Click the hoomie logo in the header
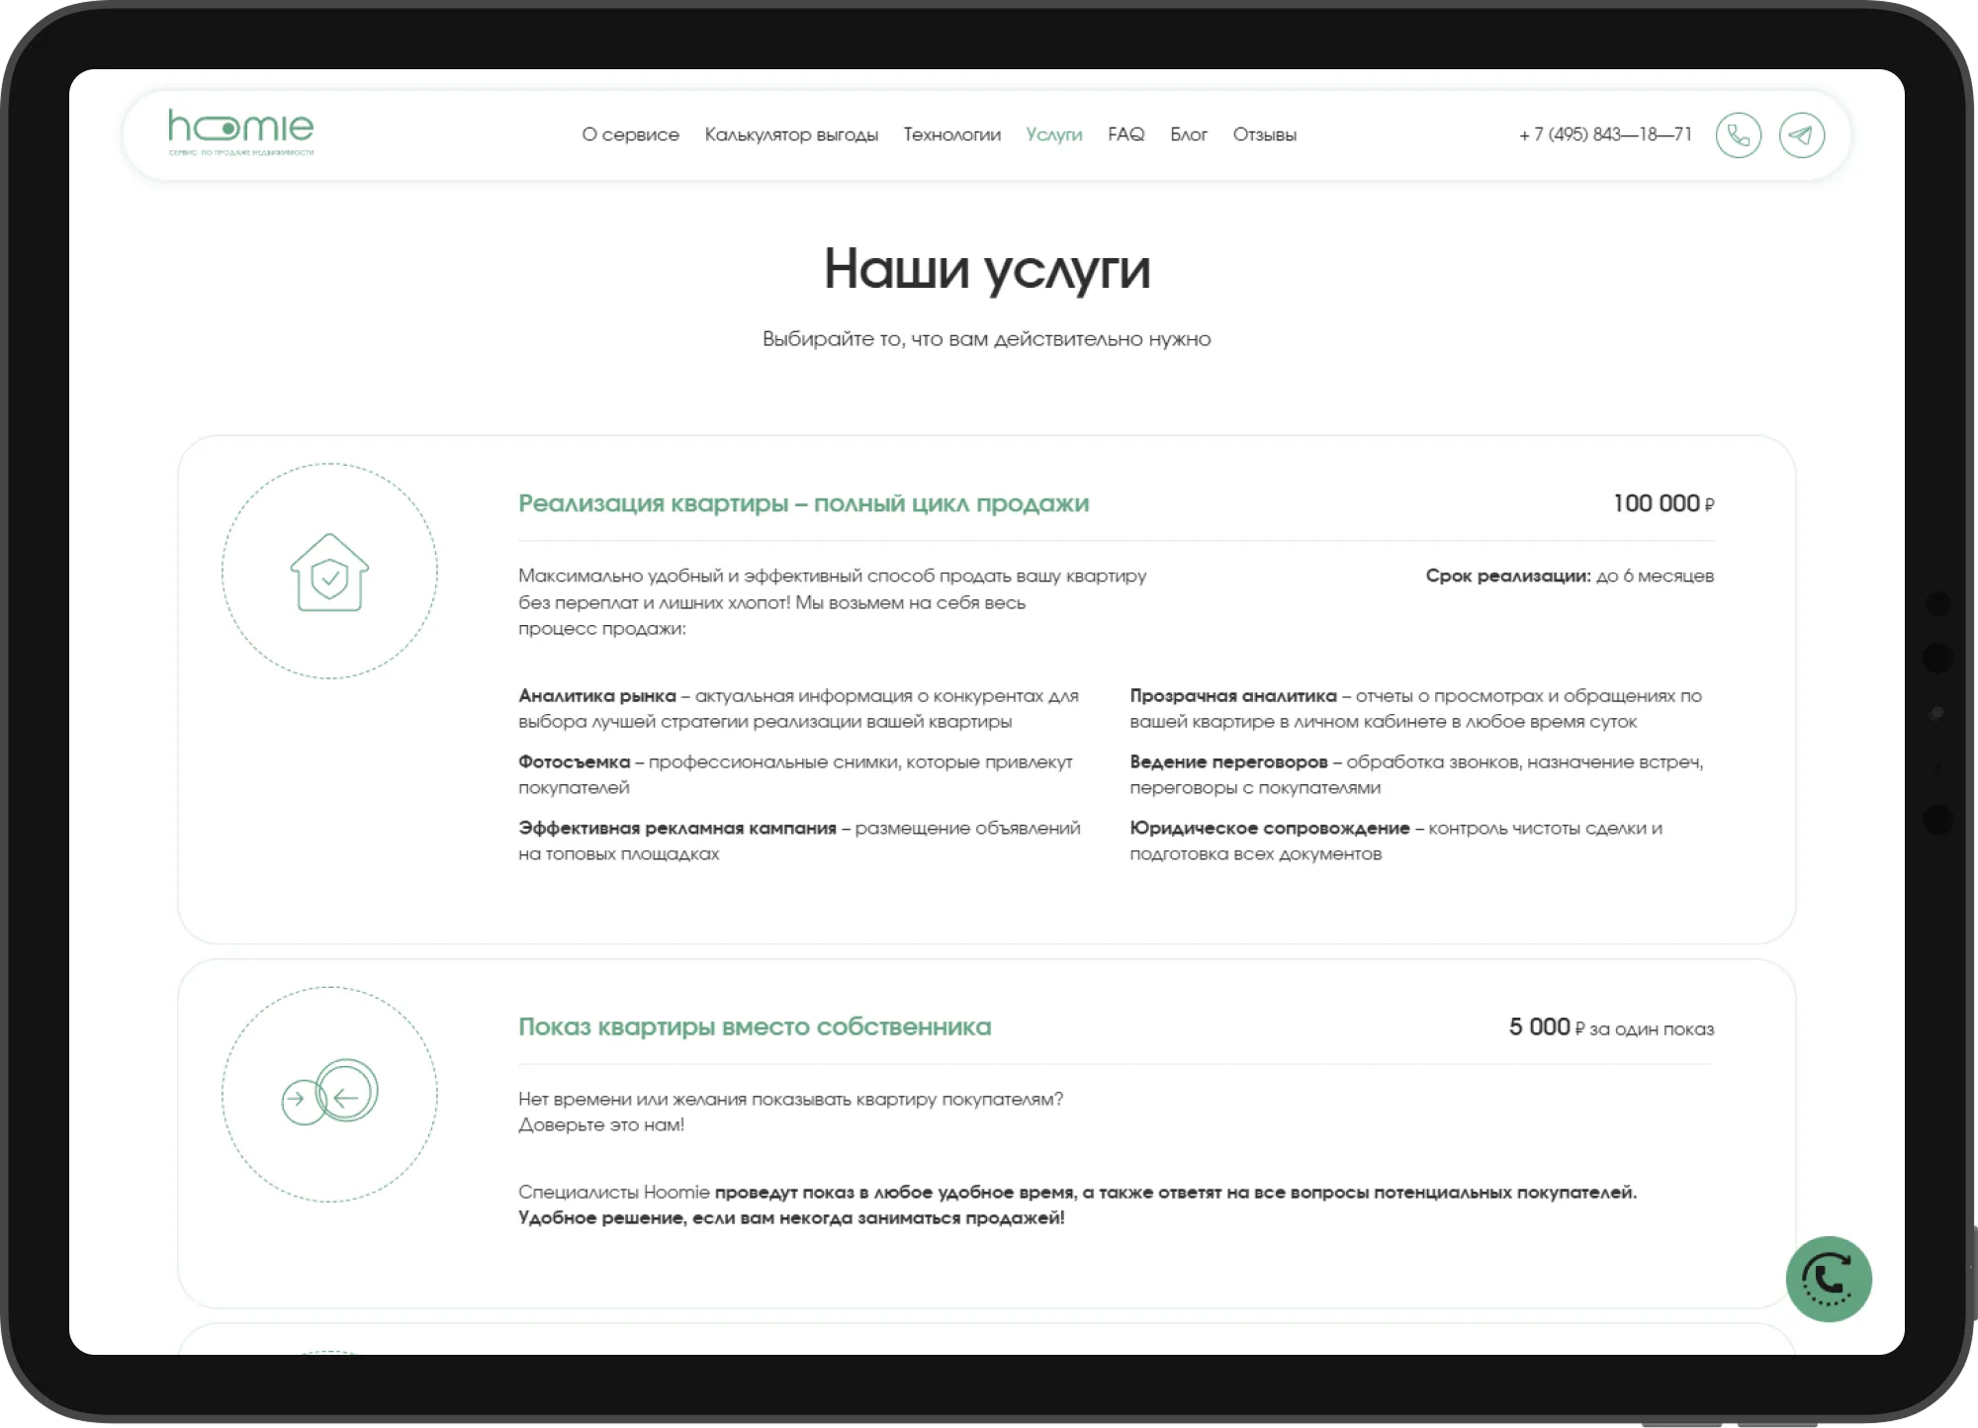Image resolution: width=1978 pixels, height=1428 pixels. (x=240, y=132)
